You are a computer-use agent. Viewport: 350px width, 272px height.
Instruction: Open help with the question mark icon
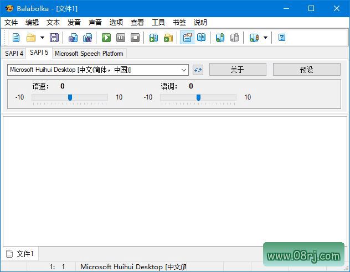(282, 37)
